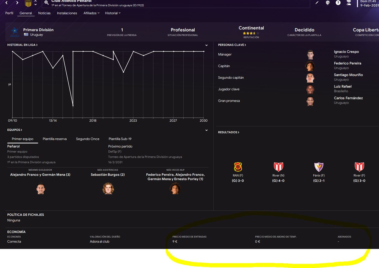Select the Plantilla reserva team tab
The image size is (379, 268).
click(x=55, y=139)
